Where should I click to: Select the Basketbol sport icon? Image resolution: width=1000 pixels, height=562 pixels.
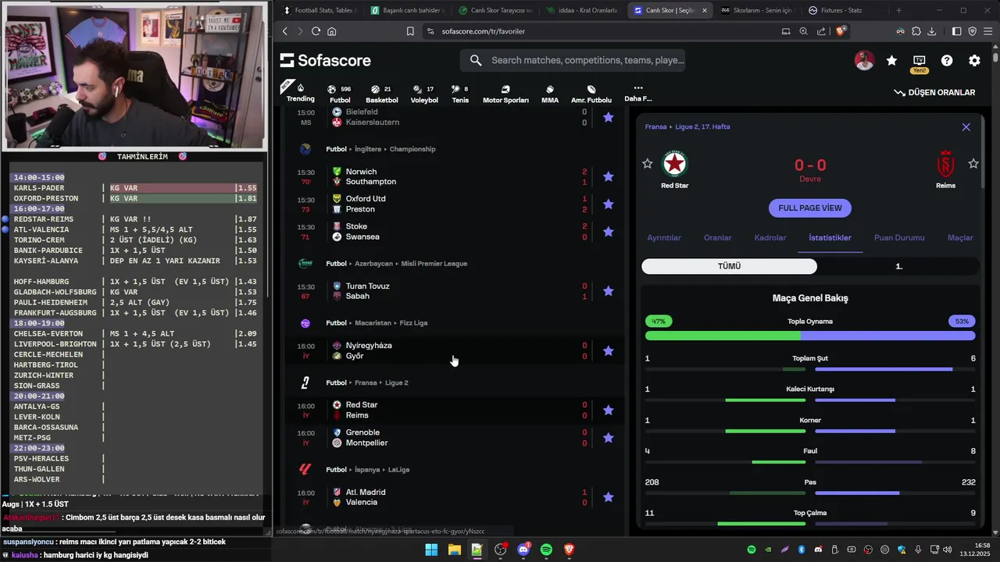click(x=382, y=94)
